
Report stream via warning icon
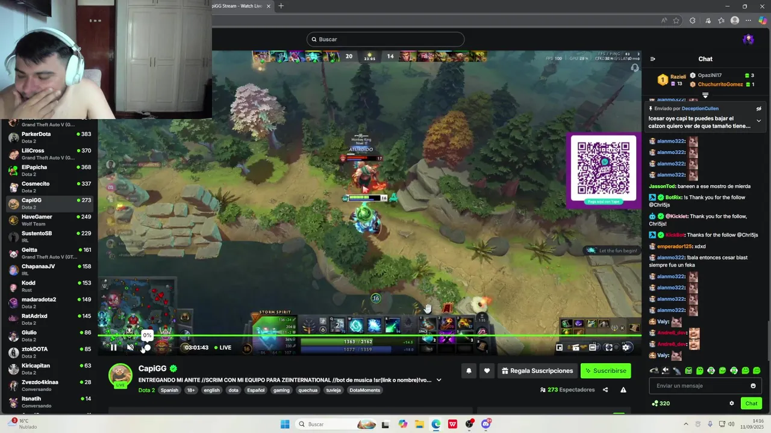[623, 390]
